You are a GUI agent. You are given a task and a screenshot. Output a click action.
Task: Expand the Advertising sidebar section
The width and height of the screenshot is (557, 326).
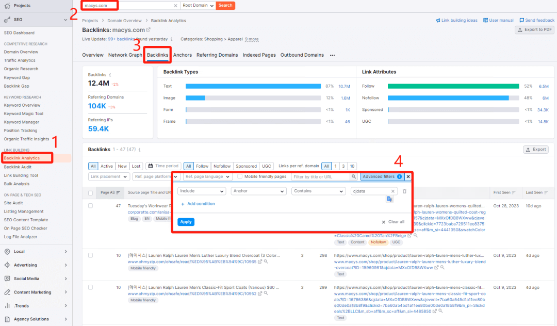point(65,265)
